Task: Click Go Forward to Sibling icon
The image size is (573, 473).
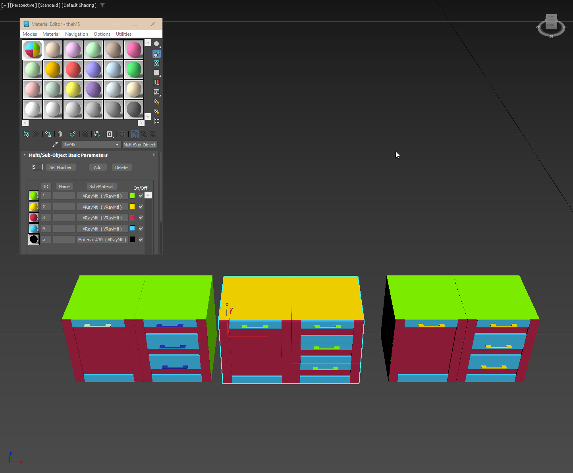Action: click(x=153, y=134)
